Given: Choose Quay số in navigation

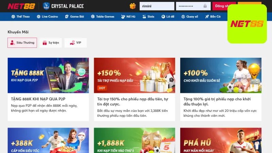Looking at the screenshot, I should click(190, 17).
